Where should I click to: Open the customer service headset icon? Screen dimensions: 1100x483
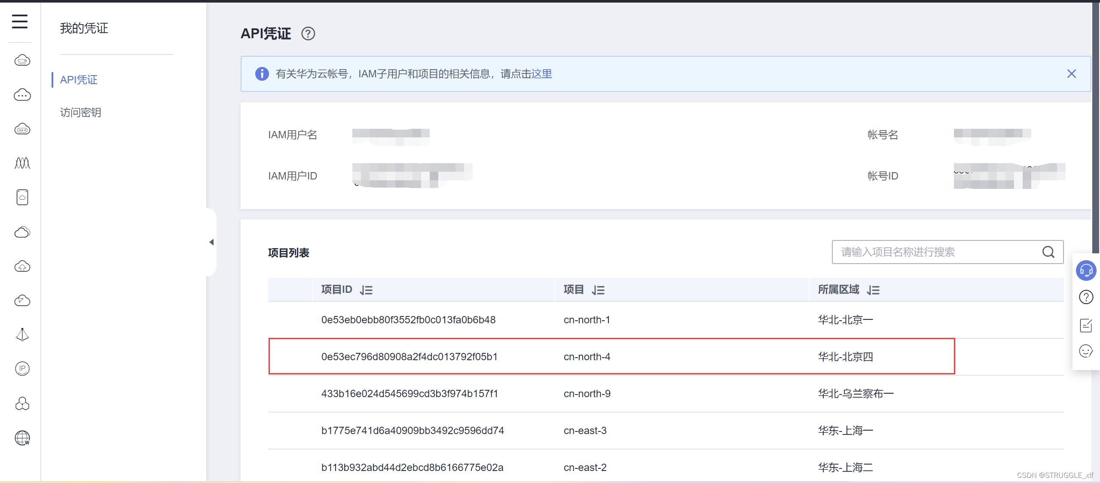pos(1086,270)
